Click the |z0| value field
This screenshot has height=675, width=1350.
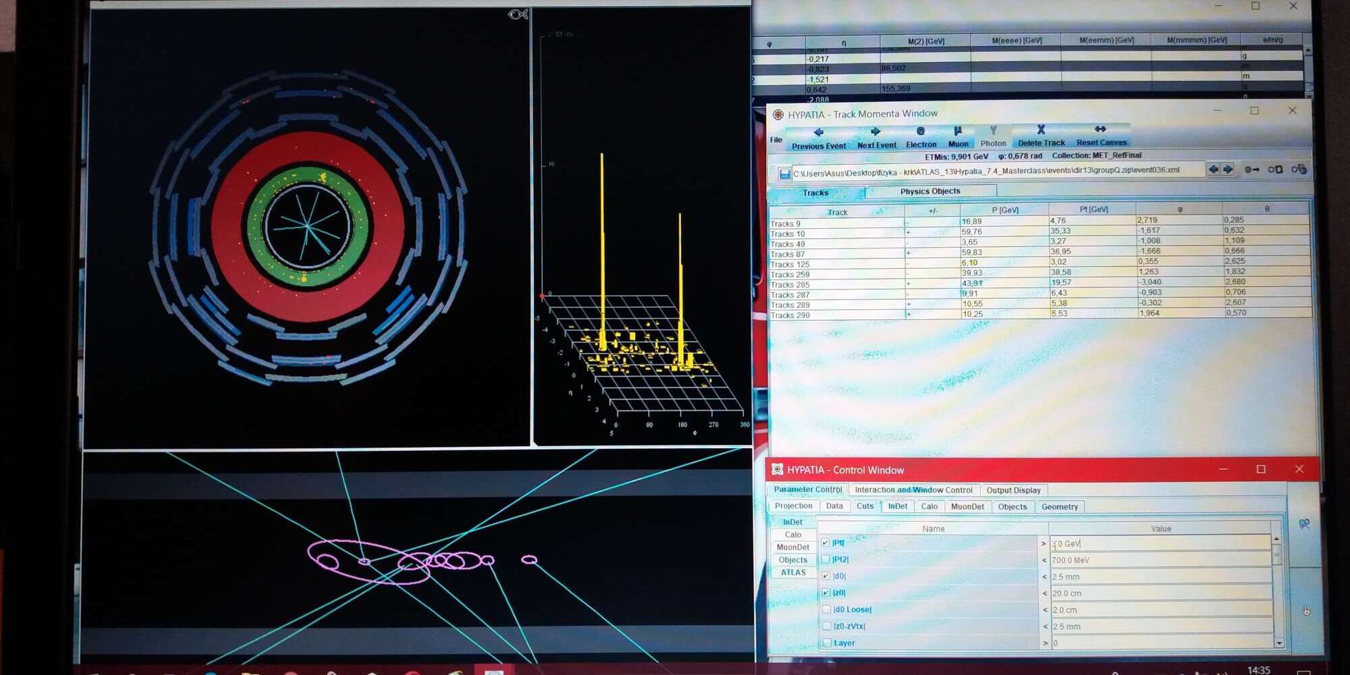pos(1160,593)
